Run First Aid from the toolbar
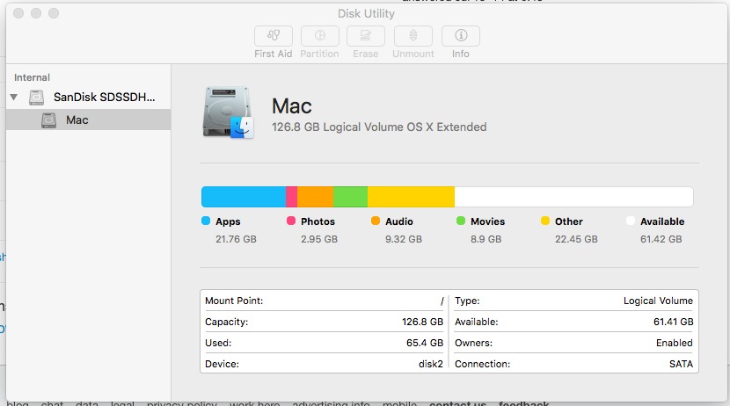 (x=274, y=36)
